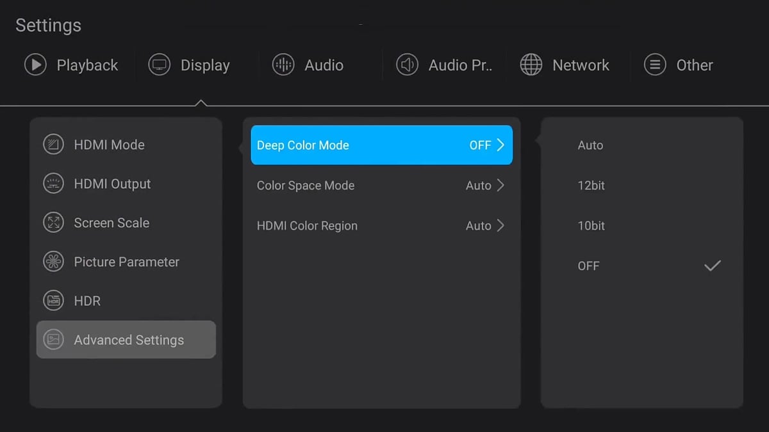The width and height of the screenshot is (769, 432).
Task: Click the Display monitor icon
Action: click(159, 65)
